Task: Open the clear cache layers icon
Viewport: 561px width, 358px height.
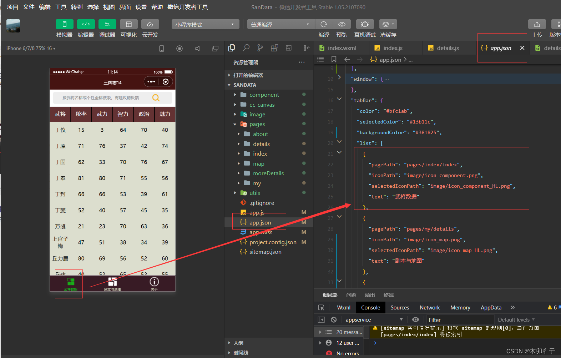Action: pos(388,24)
